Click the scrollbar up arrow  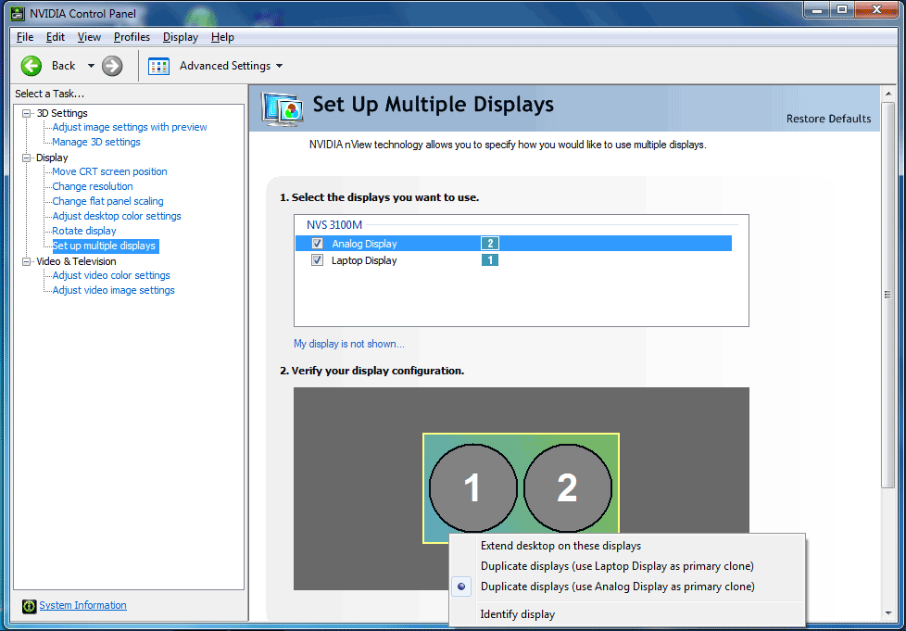(887, 94)
